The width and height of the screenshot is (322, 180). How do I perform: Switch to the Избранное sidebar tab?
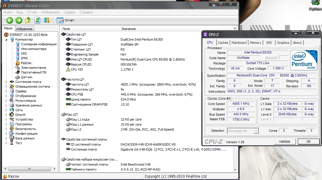click(x=24, y=29)
